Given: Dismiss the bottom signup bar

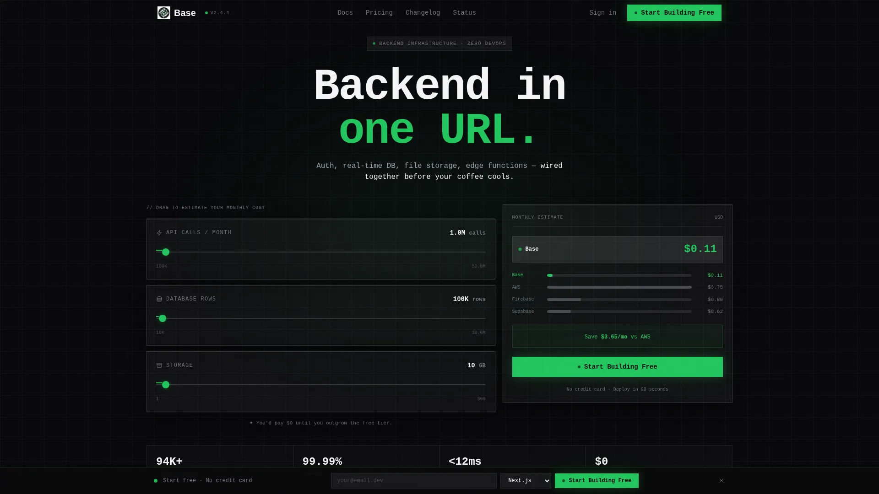Looking at the screenshot, I should click(722, 481).
